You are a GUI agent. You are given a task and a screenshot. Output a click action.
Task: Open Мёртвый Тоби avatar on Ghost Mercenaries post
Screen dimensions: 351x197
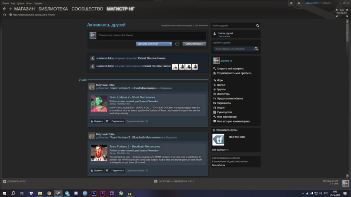pyautogui.click(x=91, y=87)
